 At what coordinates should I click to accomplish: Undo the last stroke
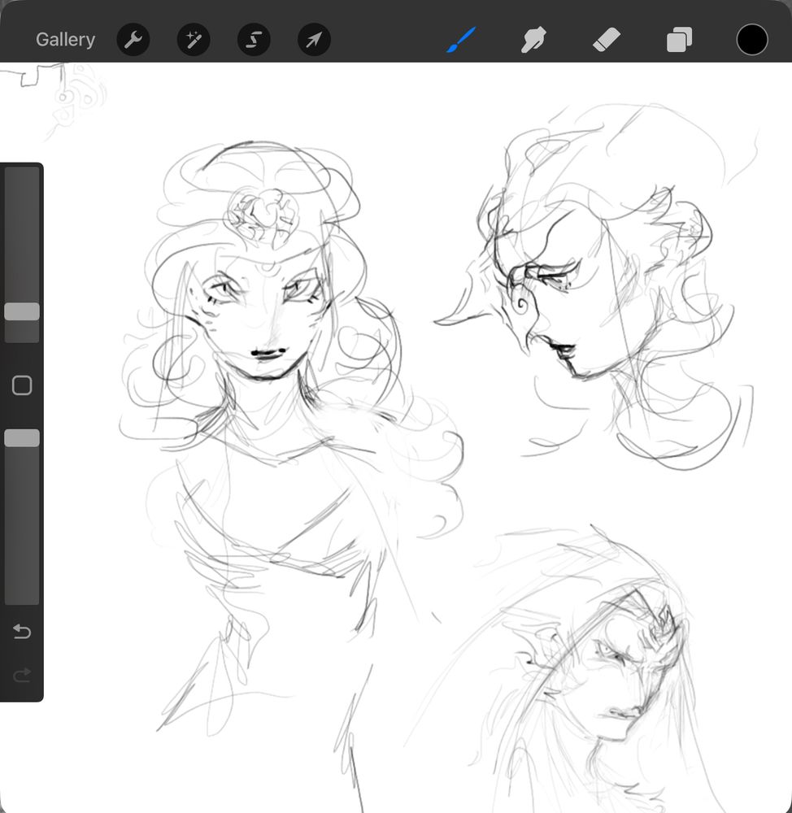(22, 631)
